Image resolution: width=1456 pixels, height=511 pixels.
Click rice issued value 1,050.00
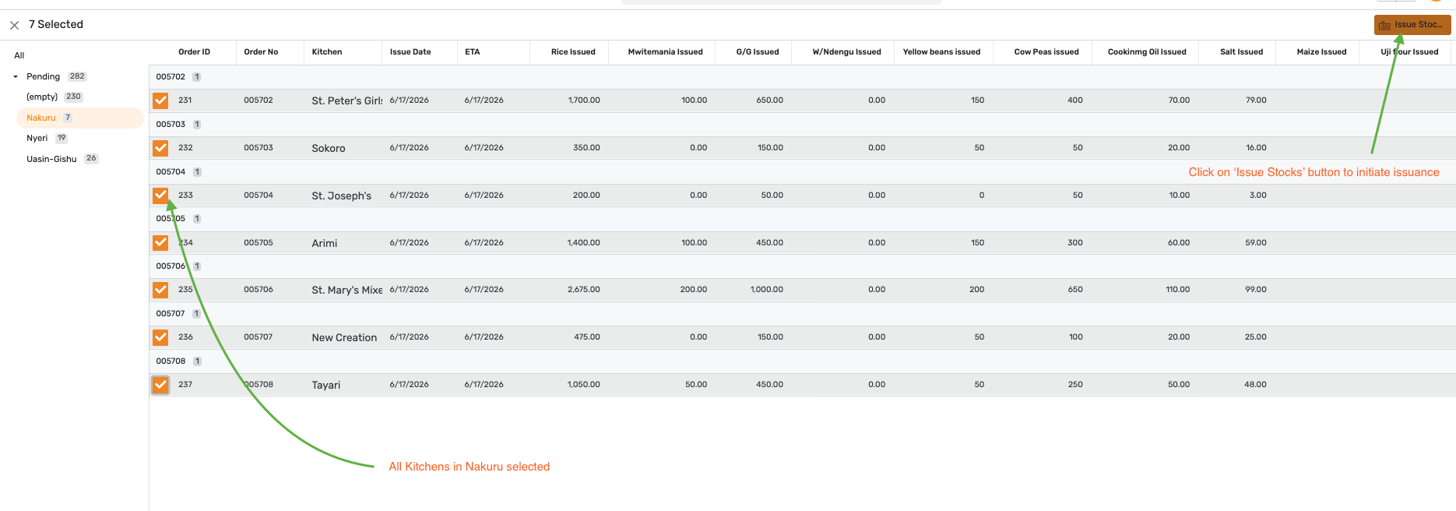pyautogui.click(x=584, y=385)
